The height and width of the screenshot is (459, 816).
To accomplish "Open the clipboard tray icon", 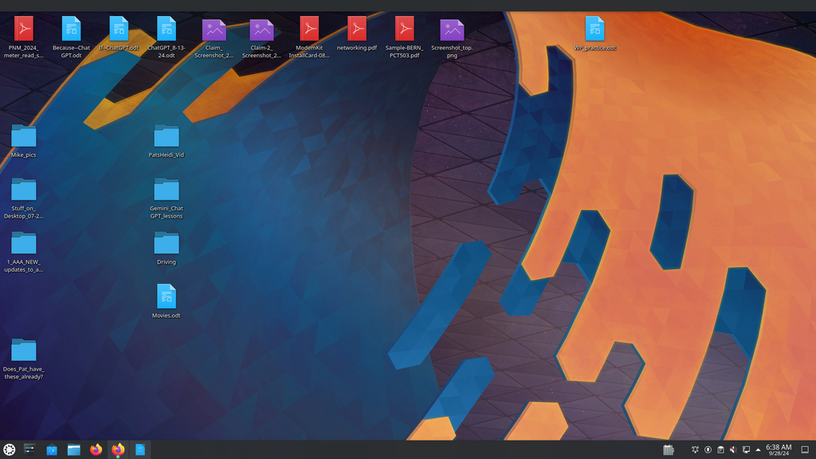I will point(720,449).
